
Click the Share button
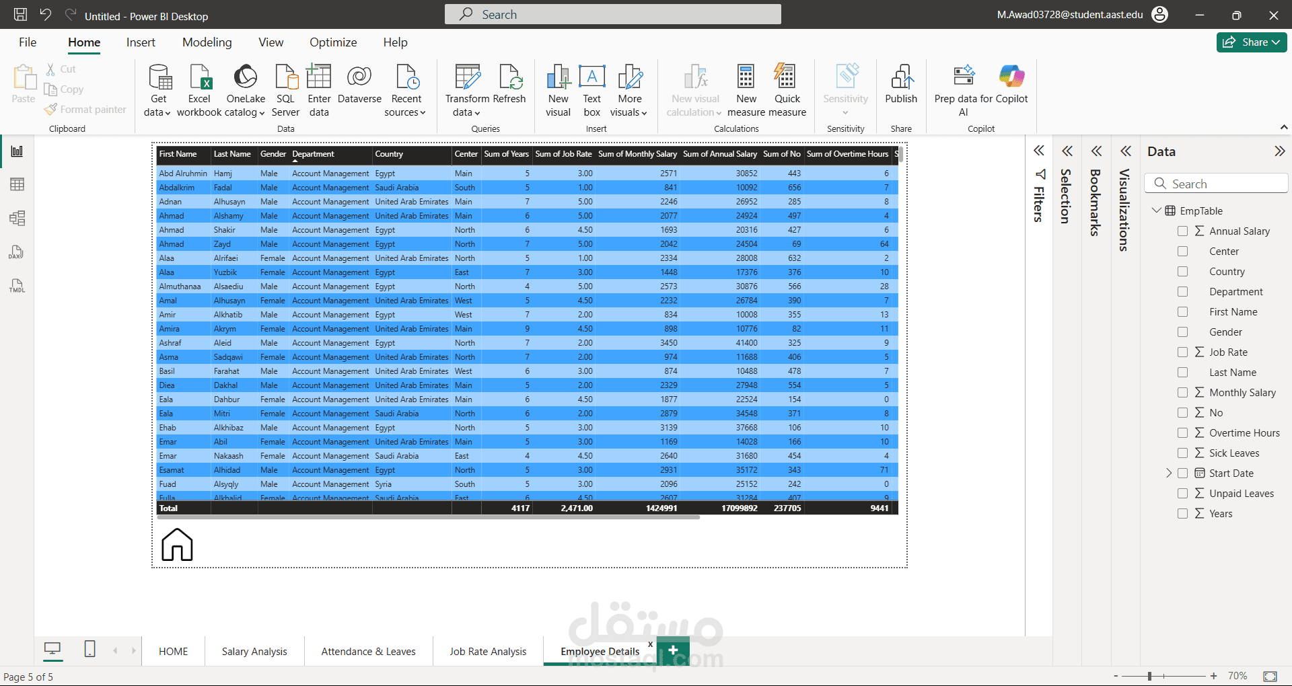[x=1251, y=42]
